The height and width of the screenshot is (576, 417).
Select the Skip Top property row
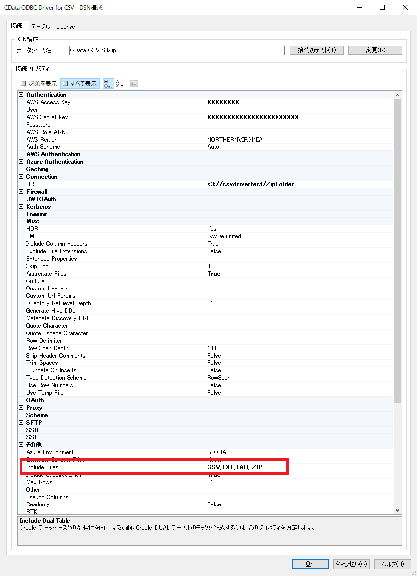coord(206,266)
